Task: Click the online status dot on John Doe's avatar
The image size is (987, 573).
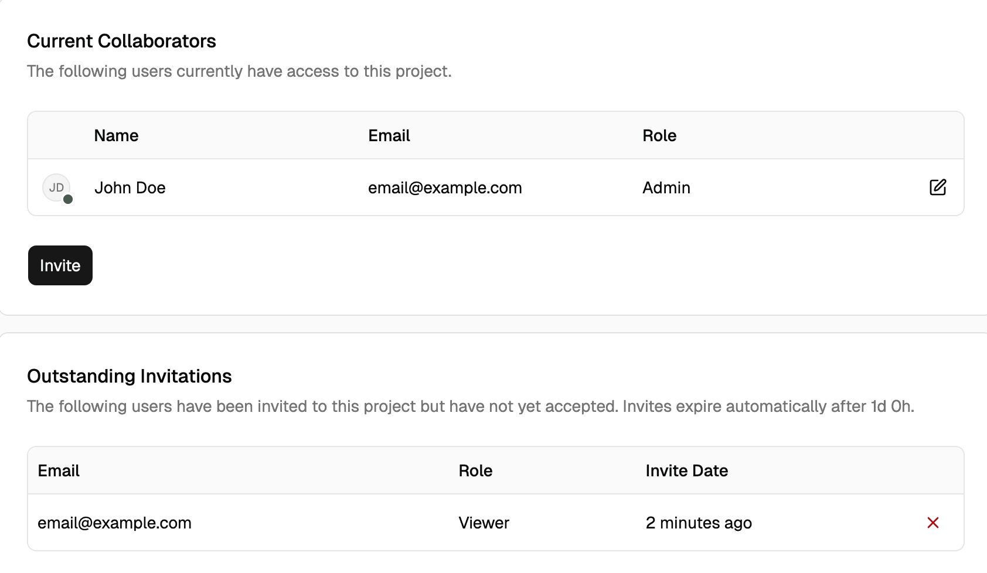Action: click(69, 201)
